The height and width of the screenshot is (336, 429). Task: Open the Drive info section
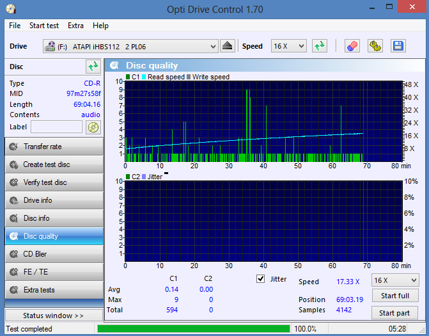click(54, 200)
